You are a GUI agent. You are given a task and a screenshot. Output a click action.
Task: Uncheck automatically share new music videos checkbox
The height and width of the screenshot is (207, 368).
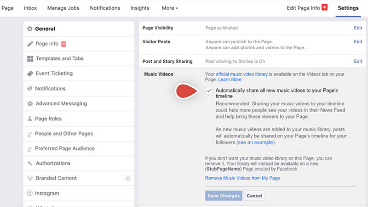click(x=209, y=91)
